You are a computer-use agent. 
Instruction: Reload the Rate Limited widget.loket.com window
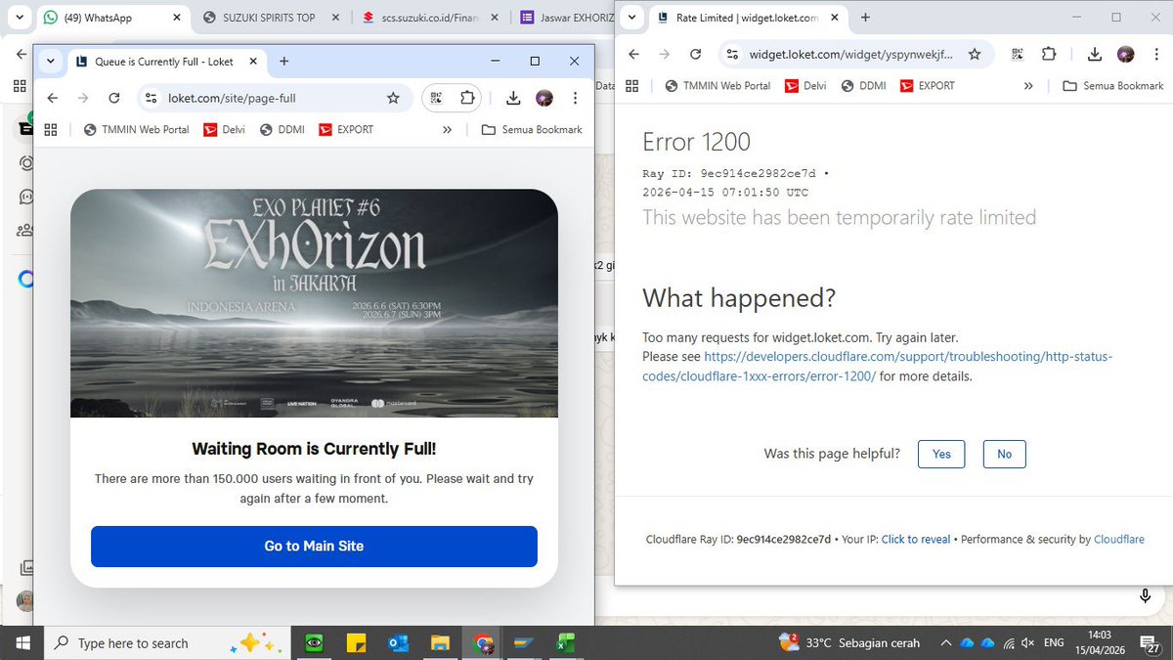click(695, 55)
